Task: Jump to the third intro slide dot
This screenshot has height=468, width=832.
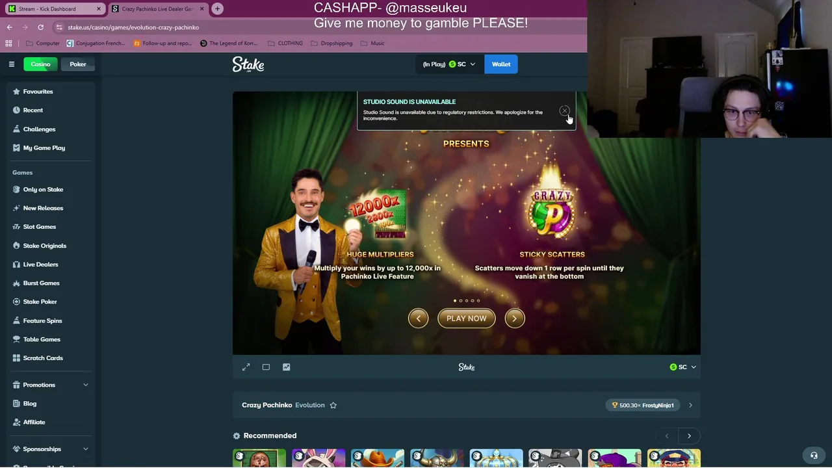Action: [467, 301]
